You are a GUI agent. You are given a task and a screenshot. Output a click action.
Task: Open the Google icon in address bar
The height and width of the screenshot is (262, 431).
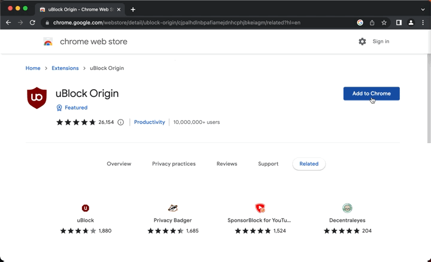pos(360,23)
